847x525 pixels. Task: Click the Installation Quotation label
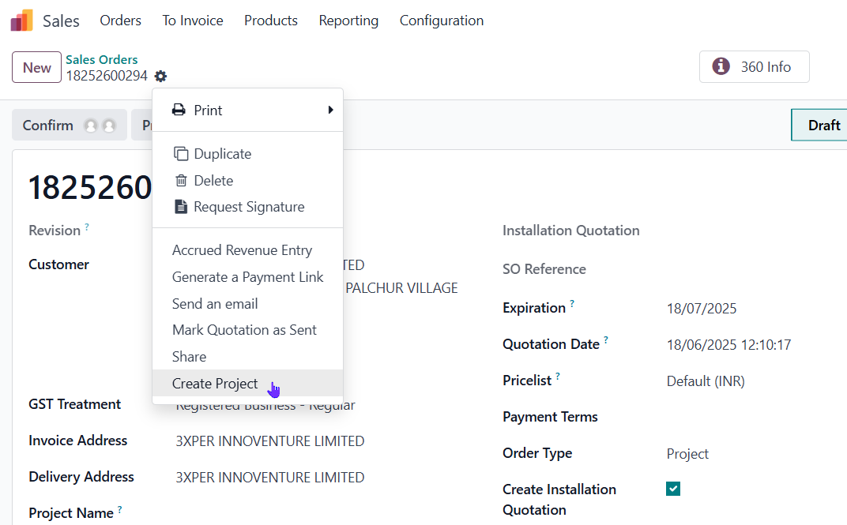pos(571,231)
